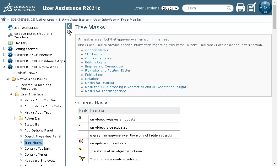
Task: Click the User Assistance home icon in tree
Action: pos(10,27)
